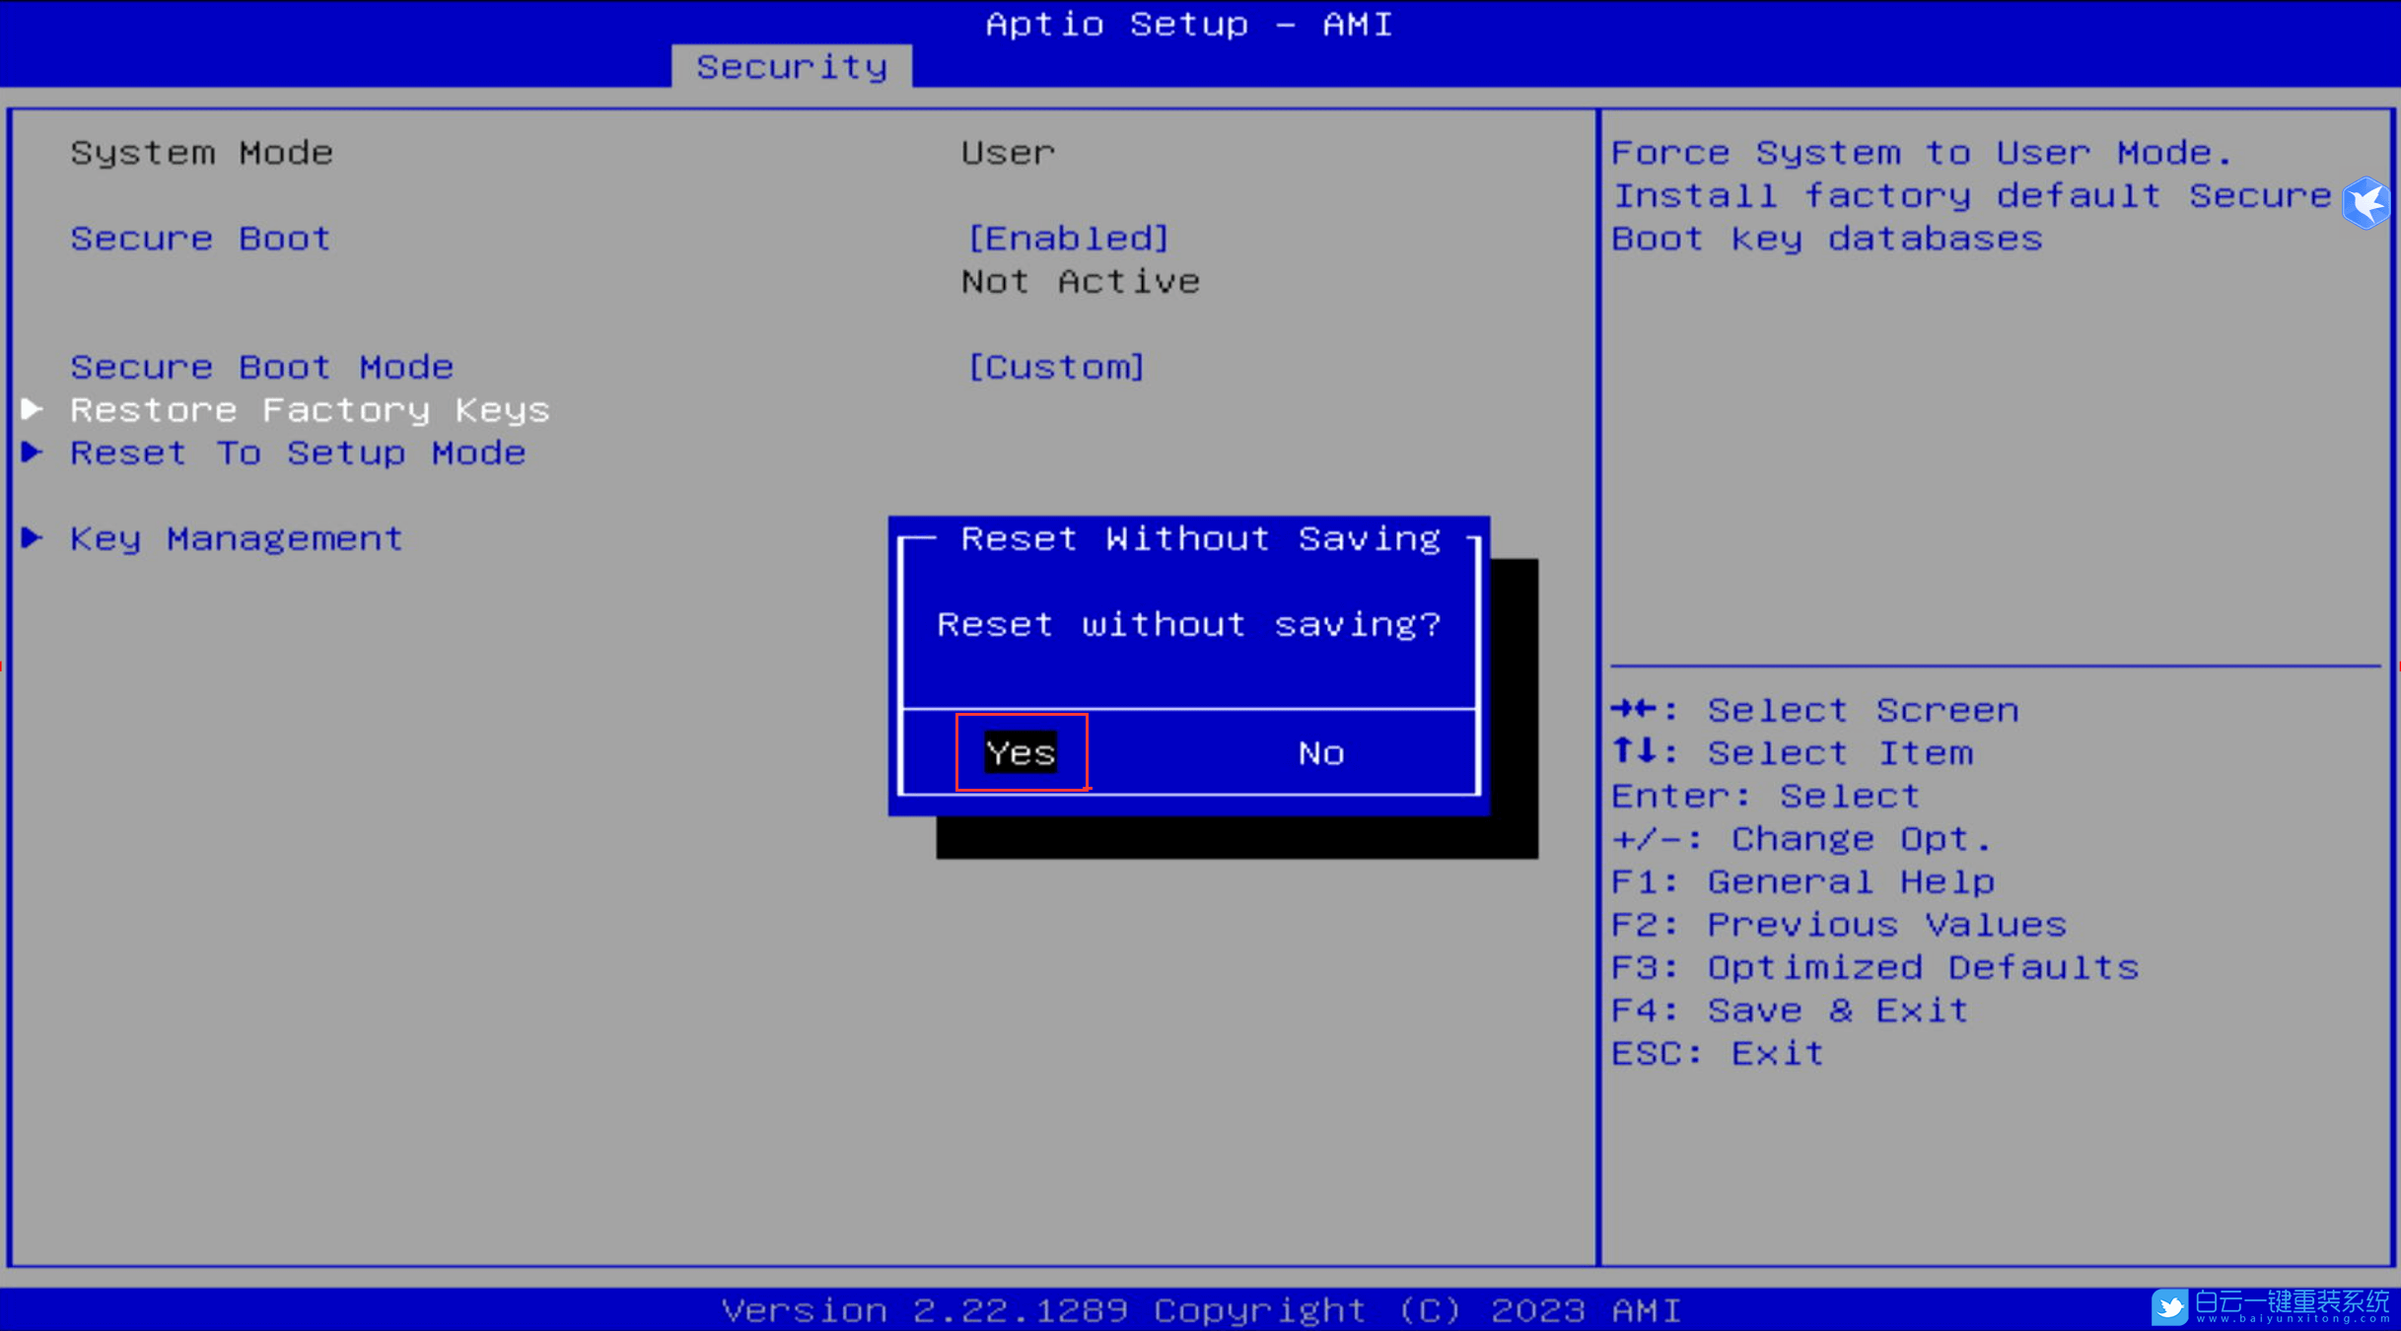
Task: Click the left-right arrows Select Screen hint
Action: (1814, 710)
